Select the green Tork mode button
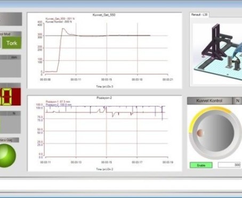The height and width of the screenshot is (198, 242). tap(12, 43)
